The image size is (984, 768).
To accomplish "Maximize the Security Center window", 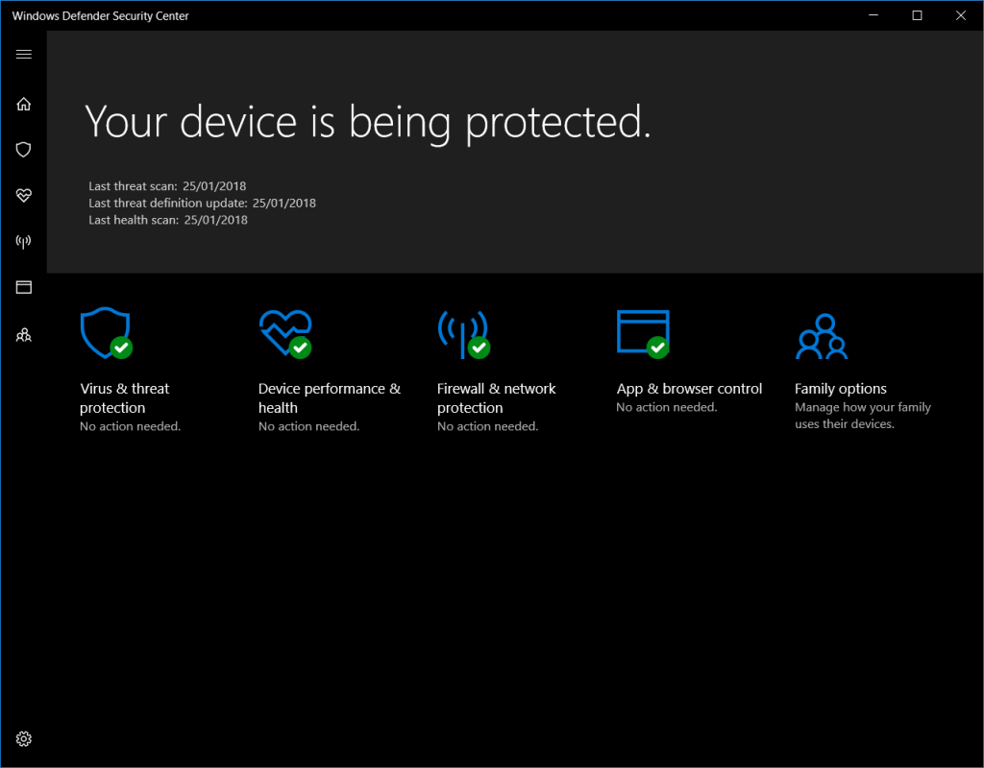I will click(x=917, y=15).
